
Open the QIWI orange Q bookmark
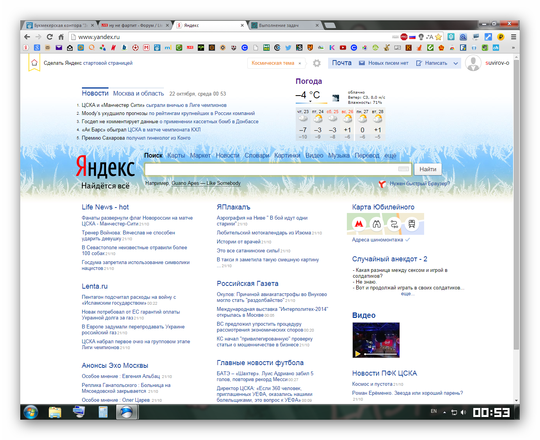point(92,48)
